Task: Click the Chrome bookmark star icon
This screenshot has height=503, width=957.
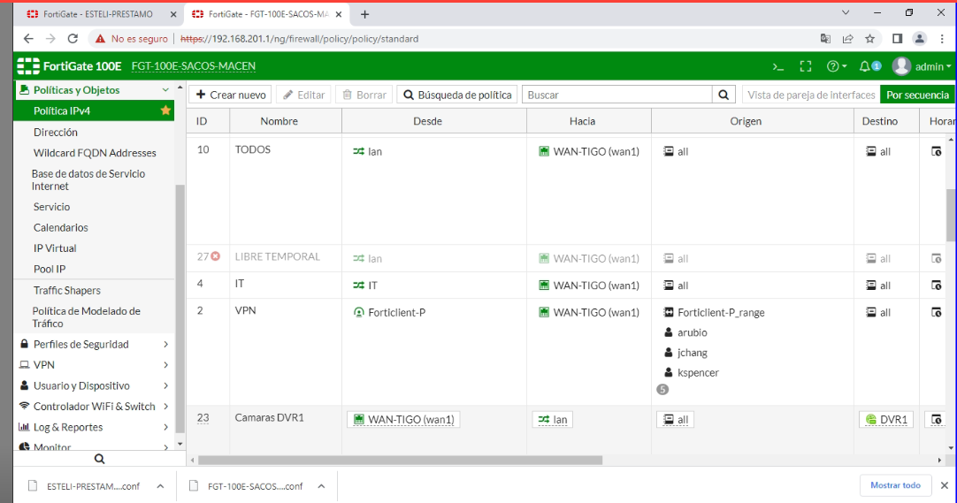Action: click(x=870, y=39)
